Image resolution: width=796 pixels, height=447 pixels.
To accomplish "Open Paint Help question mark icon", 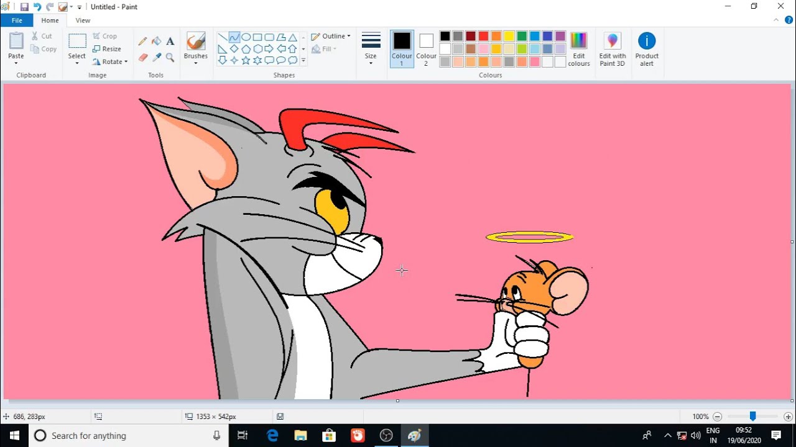I will 789,20.
